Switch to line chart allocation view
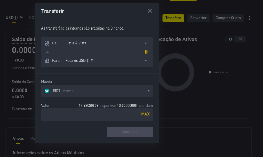The width and height of the screenshot is (263, 157). 240,39
